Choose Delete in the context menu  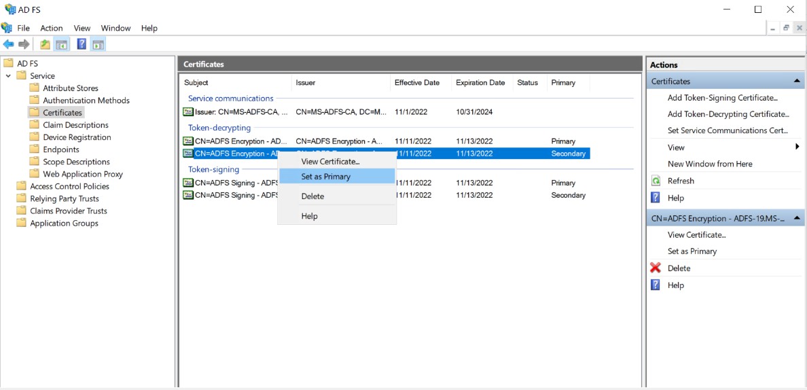337,196
